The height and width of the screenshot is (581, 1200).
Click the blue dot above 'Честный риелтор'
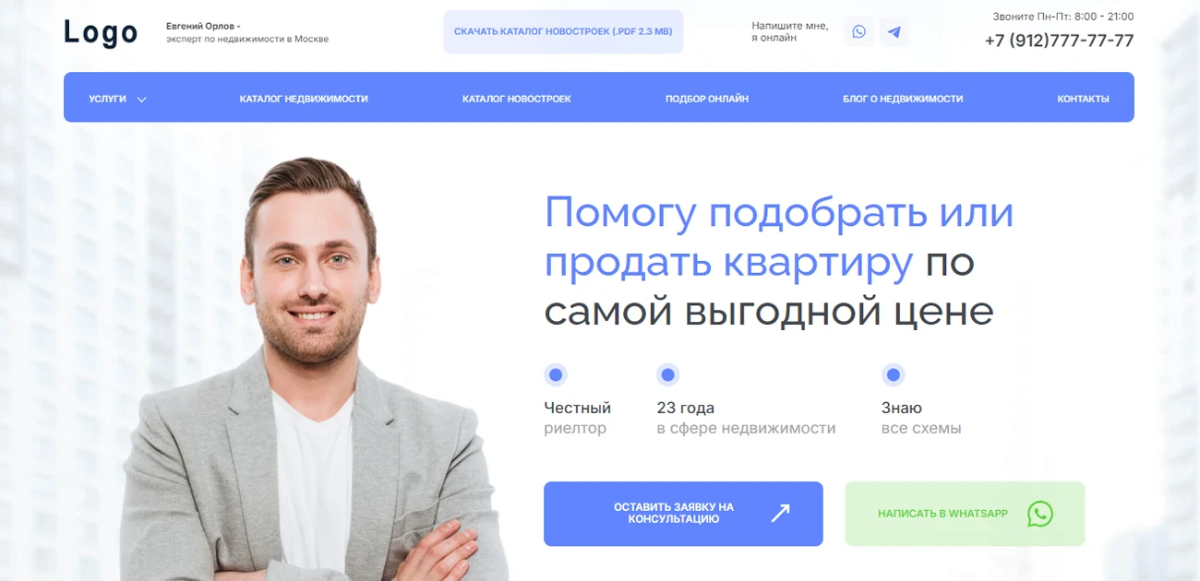click(556, 375)
